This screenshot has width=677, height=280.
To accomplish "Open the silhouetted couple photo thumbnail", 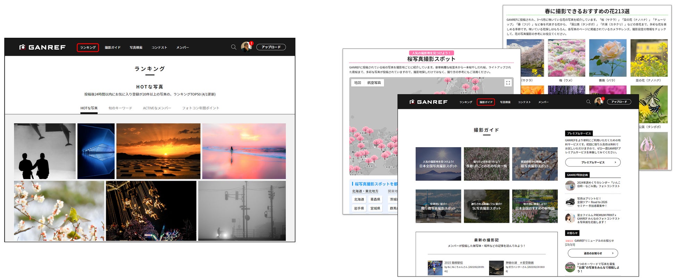I will (45, 151).
